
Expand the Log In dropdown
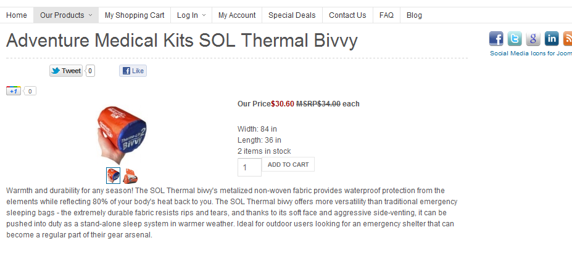(191, 15)
